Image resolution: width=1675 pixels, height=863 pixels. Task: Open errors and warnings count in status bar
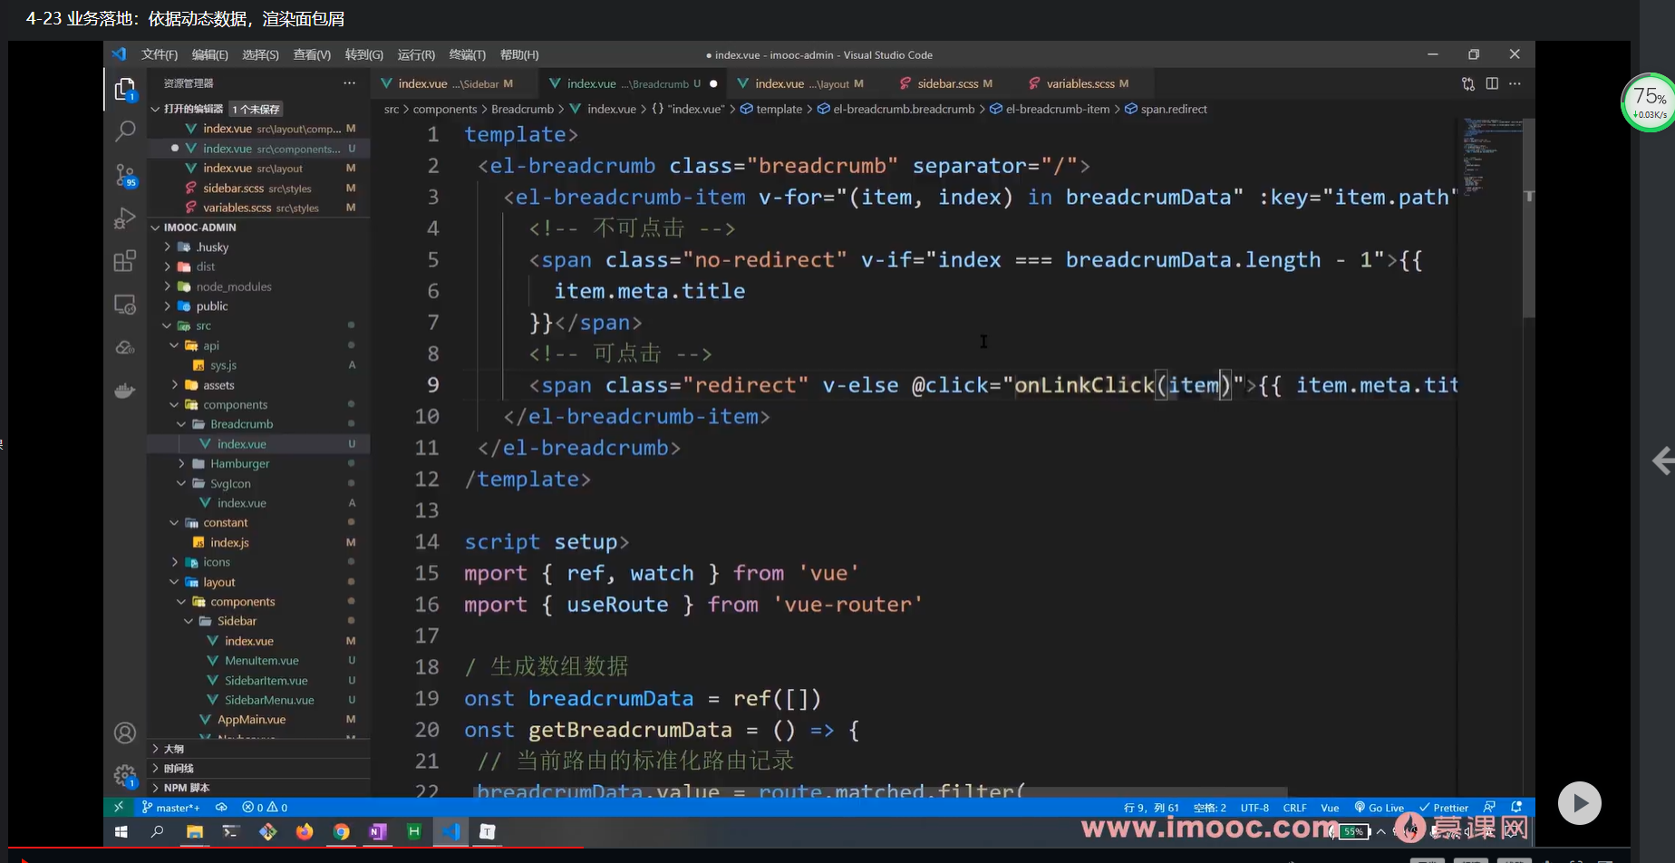pyautogui.click(x=265, y=807)
